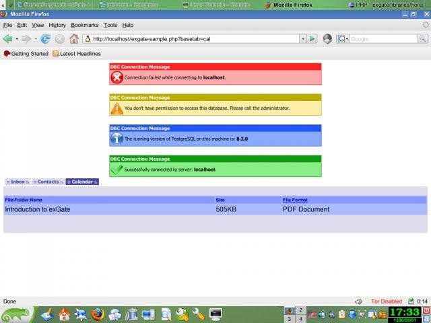This screenshot has height=323, width=431.
Task: Click the trash can panel icon
Action: click(x=131, y=315)
